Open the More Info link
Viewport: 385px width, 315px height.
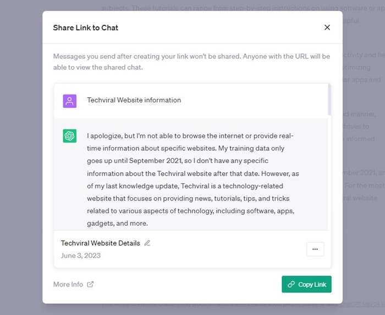68,284
